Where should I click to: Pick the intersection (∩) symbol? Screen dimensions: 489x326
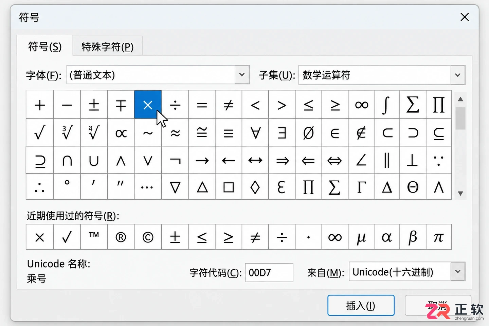pyautogui.click(x=67, y=160)
